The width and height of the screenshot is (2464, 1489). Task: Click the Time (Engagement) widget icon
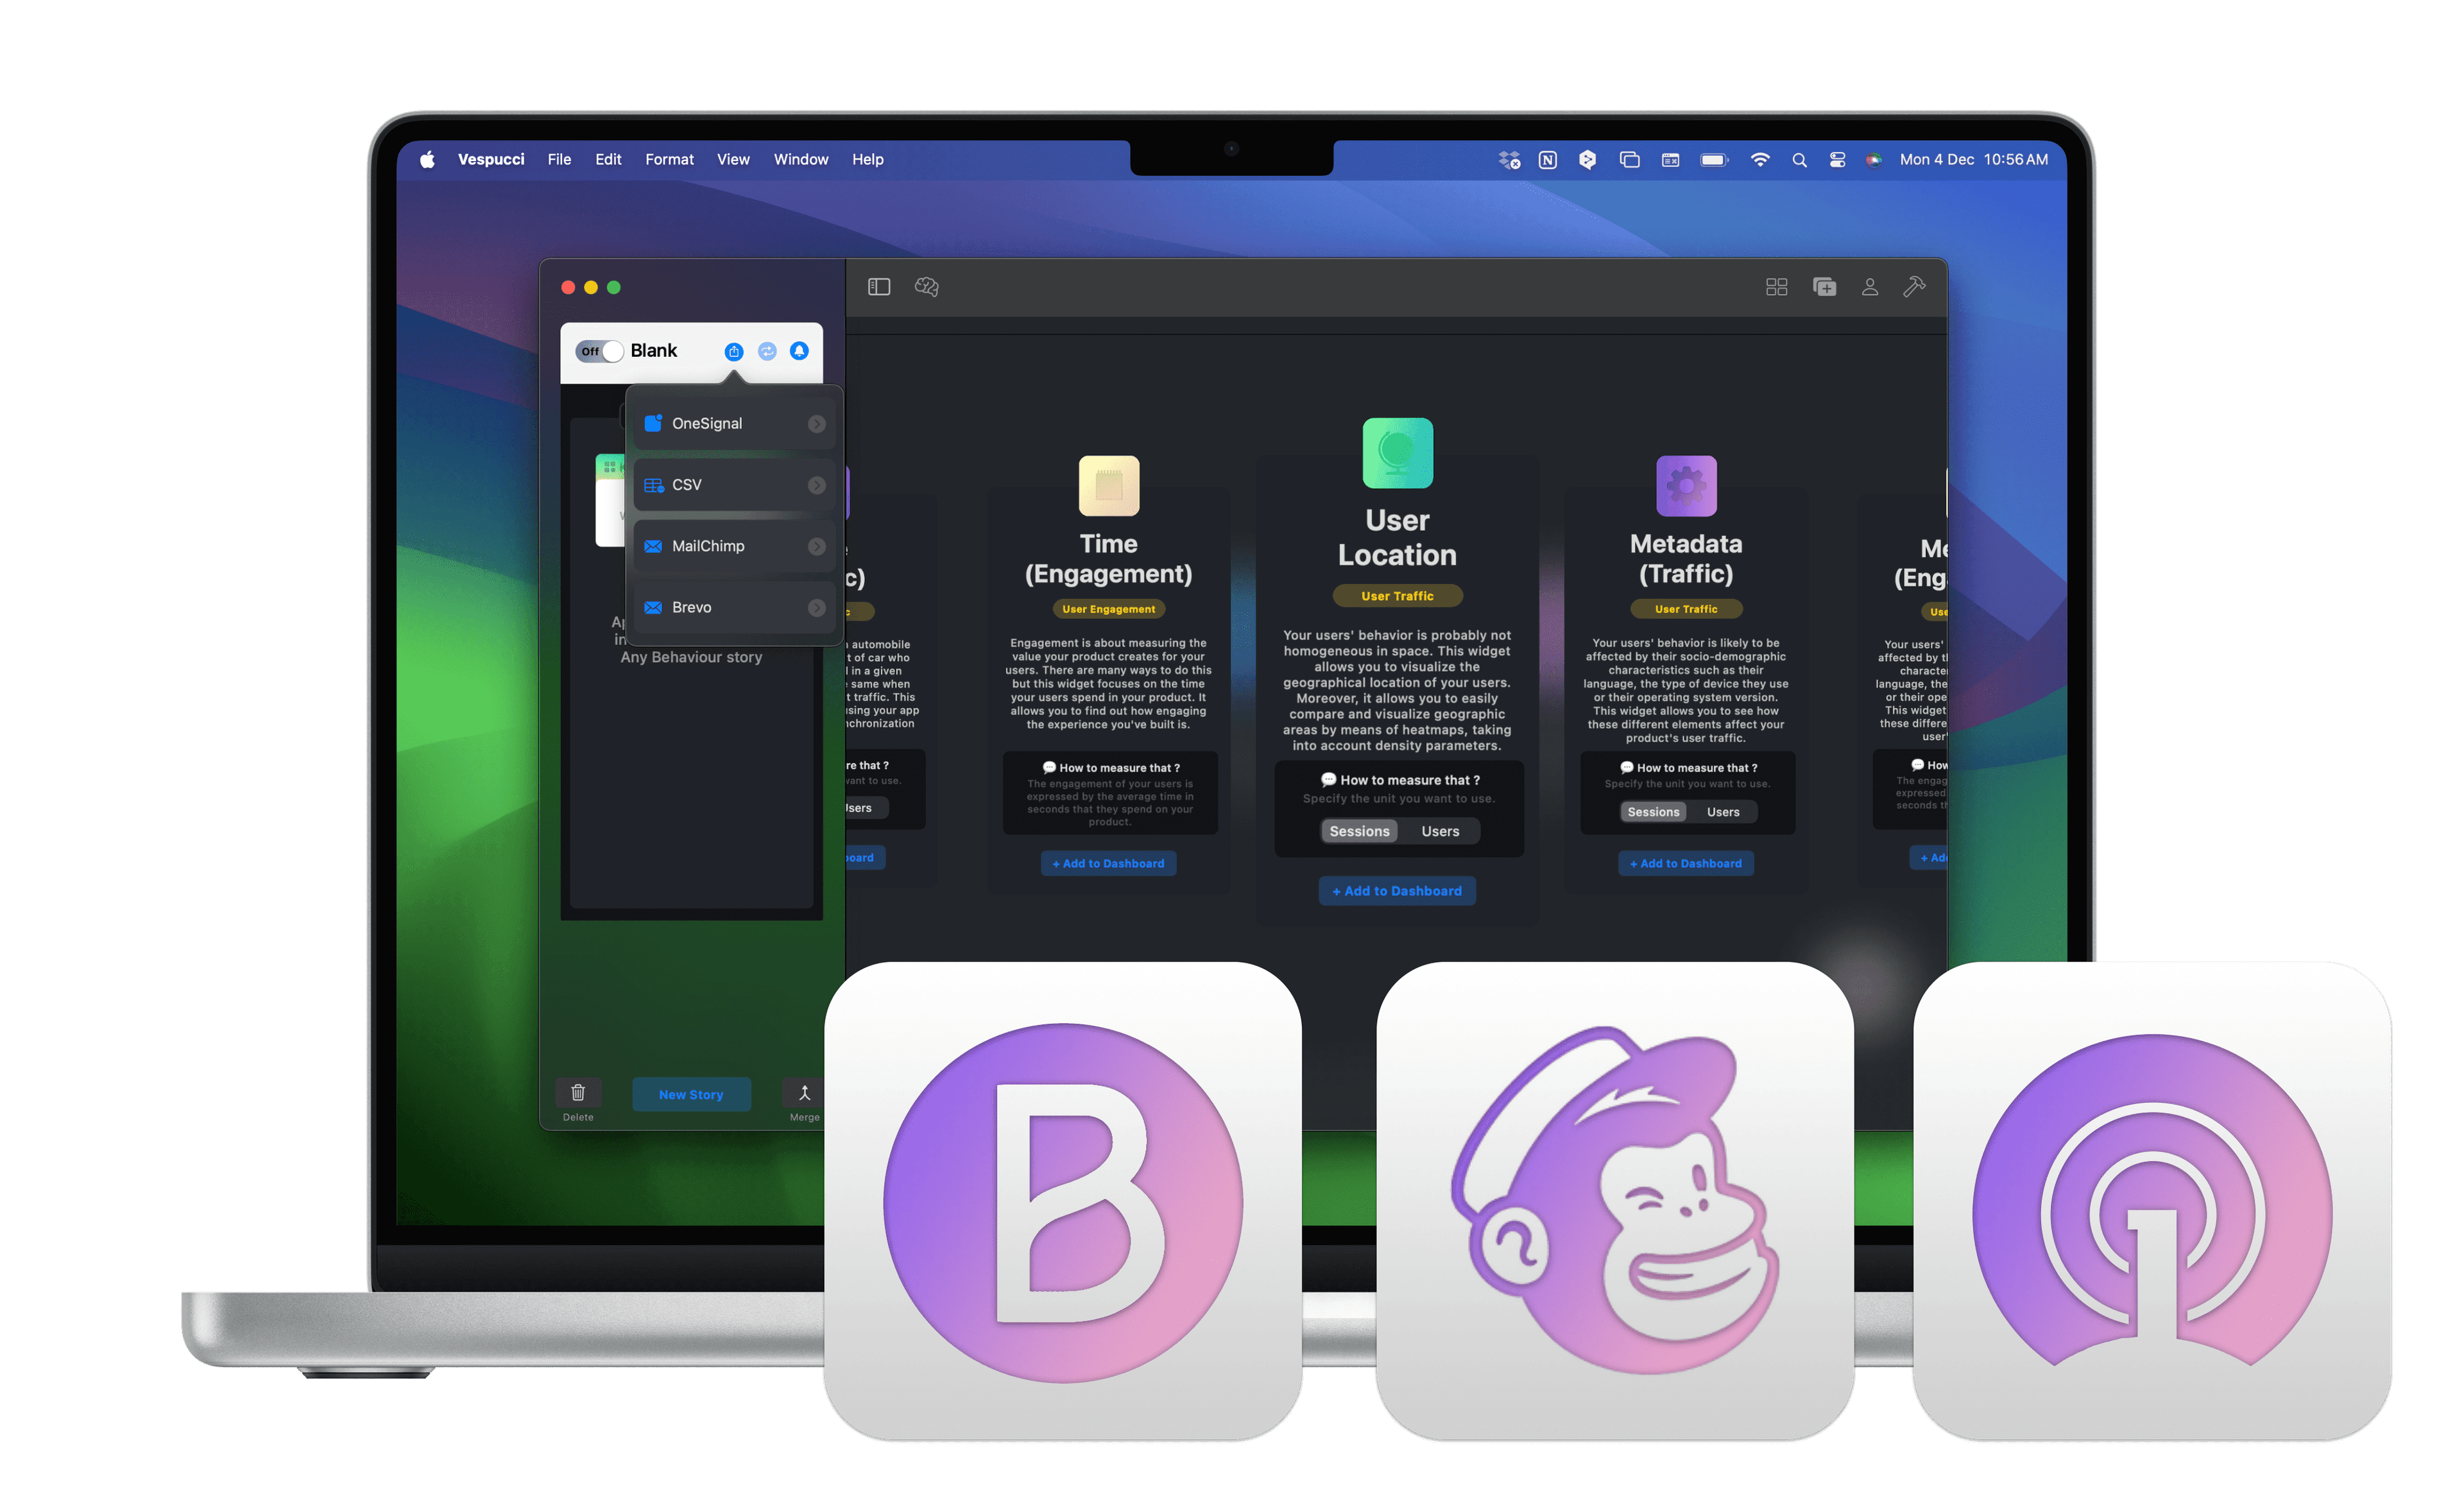click(1109, 486)
